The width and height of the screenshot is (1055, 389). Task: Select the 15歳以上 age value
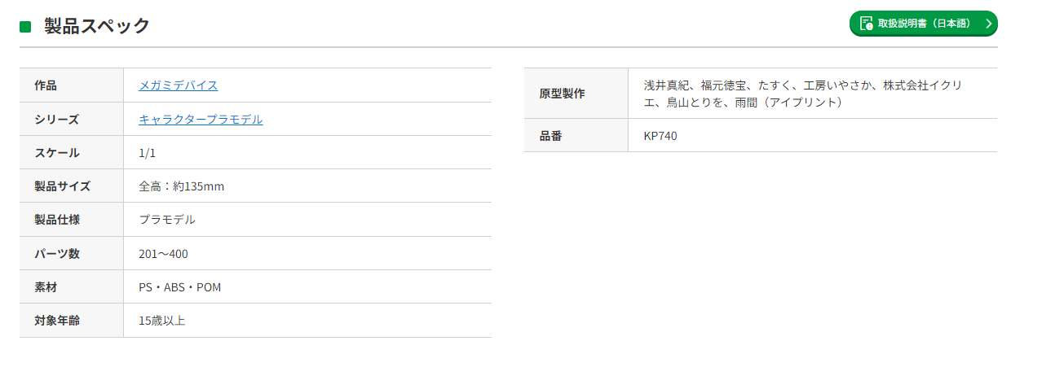(x=162, y=321)
